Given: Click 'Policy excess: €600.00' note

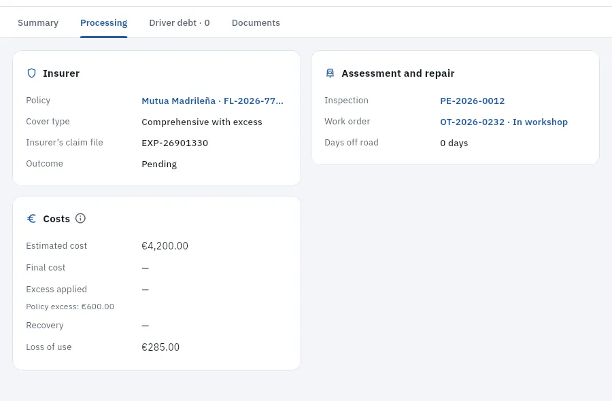Looking at the screenshot, I should [70, 307].
